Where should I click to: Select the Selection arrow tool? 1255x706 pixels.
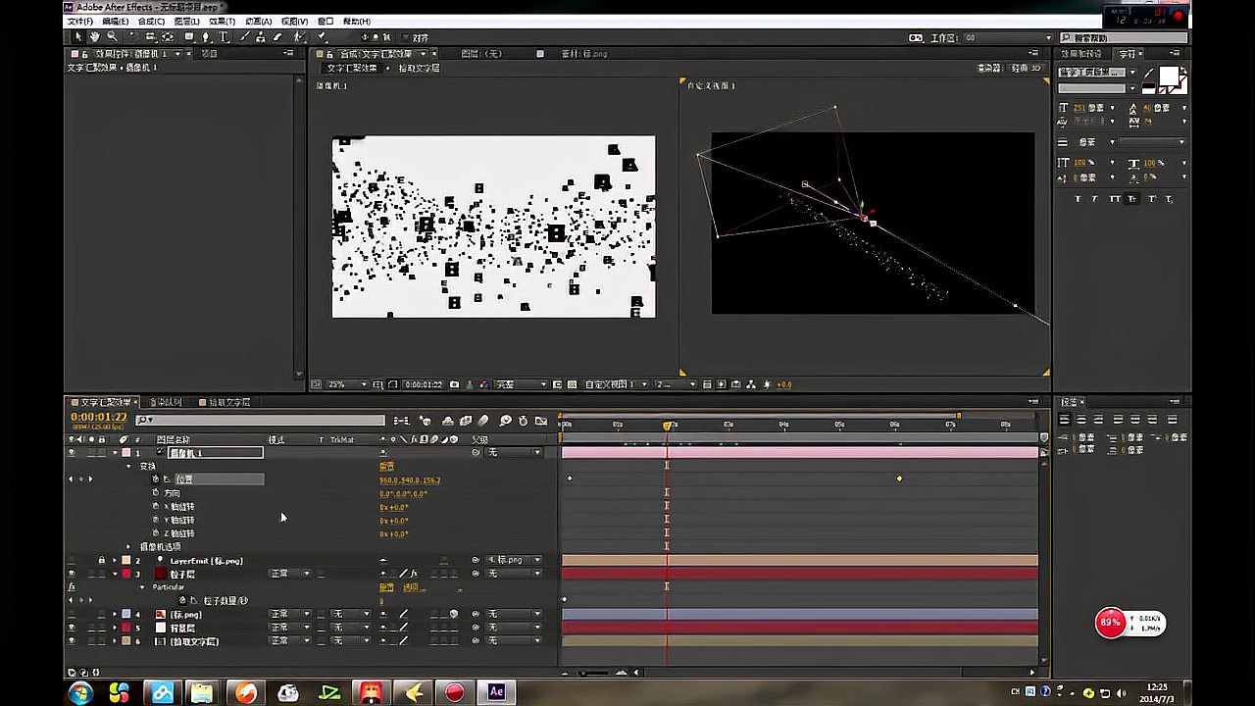click(x=78, y=37)
